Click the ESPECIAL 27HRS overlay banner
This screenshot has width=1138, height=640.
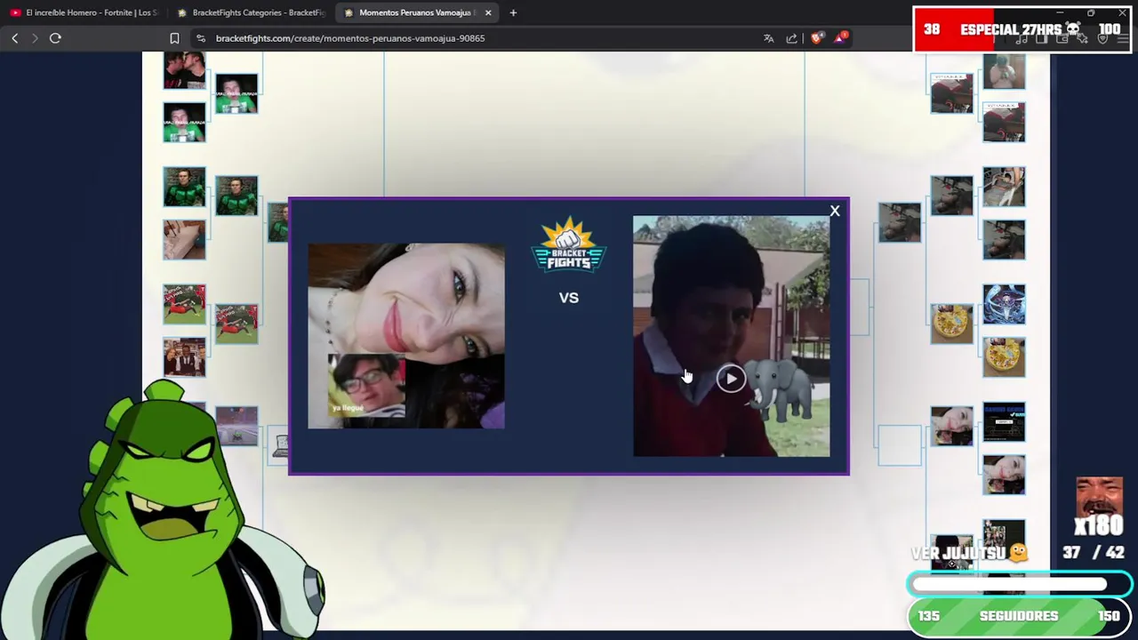click(x=1022, y=29)
